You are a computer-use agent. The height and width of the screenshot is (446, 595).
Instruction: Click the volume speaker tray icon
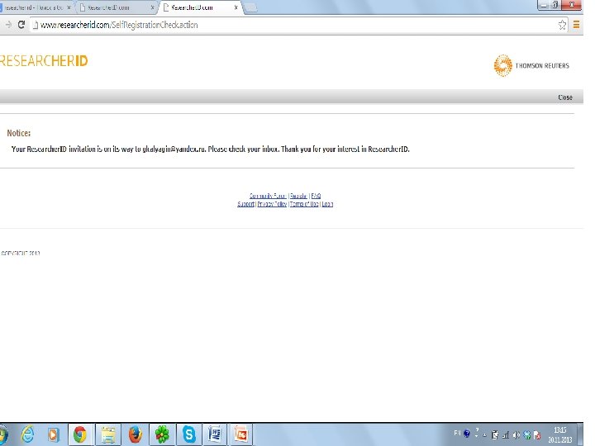click(x=516, y=435)
